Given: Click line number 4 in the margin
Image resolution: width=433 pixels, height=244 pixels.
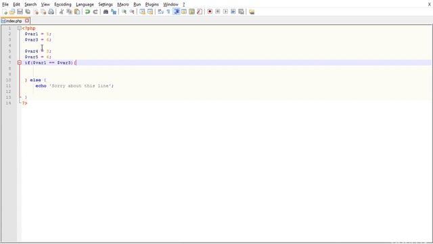Looking at the screenshot, I should coord(9,45).
